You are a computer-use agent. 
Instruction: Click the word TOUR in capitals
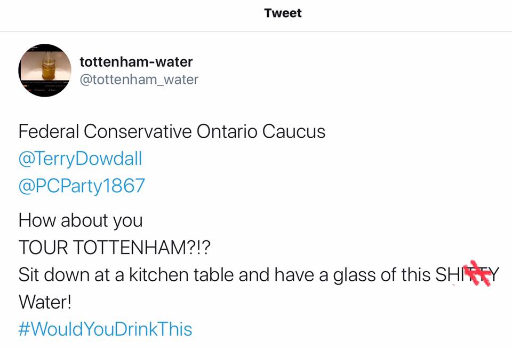pyautogui.click(x=43, y=247)
